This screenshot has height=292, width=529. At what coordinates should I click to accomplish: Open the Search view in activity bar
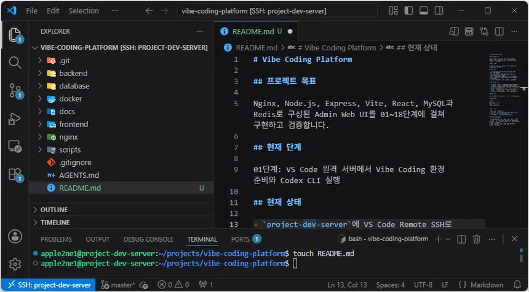tap(15, 63)
